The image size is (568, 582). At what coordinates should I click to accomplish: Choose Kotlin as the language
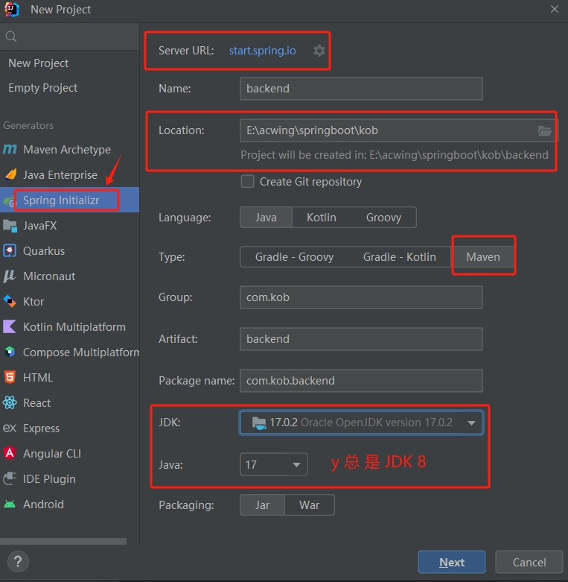(x=321, y=218)
